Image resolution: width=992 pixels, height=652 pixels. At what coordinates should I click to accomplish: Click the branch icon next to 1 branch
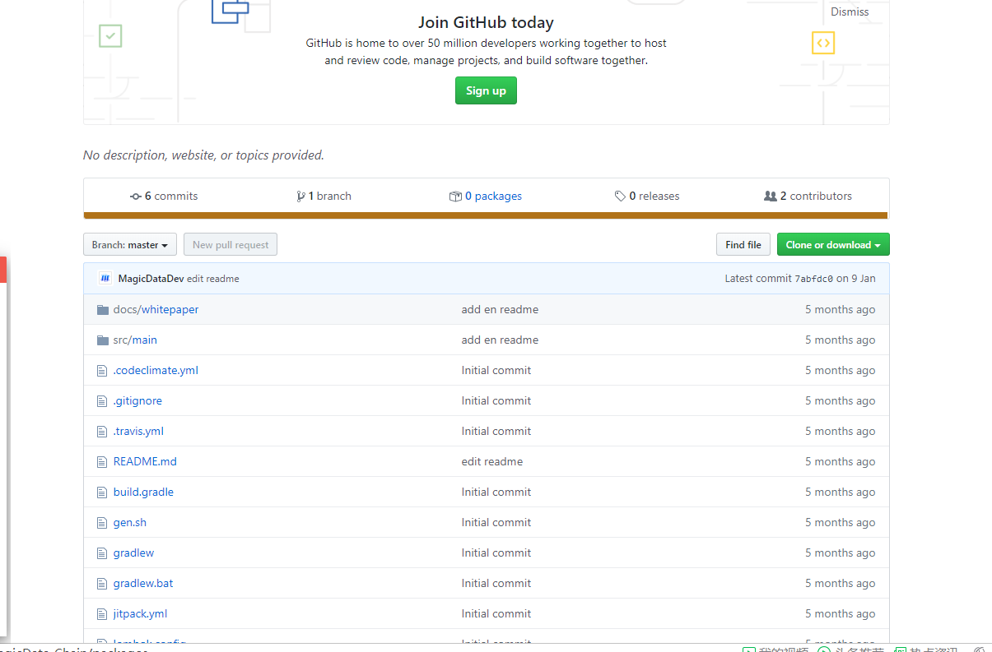300,197
